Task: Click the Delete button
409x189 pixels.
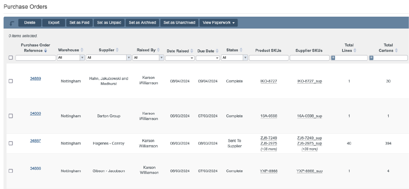Action: (x=30, y=23)
